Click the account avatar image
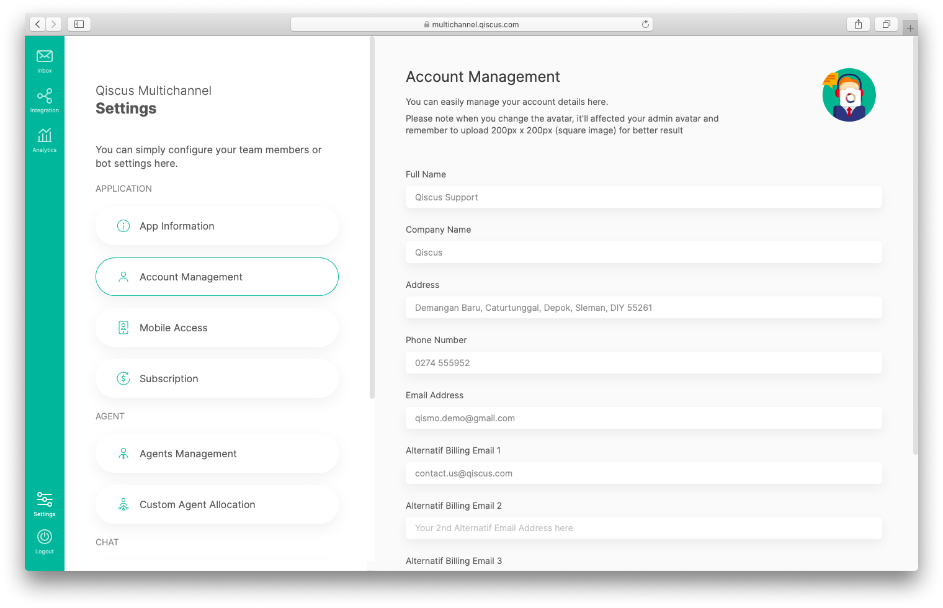 click(849, 95)
